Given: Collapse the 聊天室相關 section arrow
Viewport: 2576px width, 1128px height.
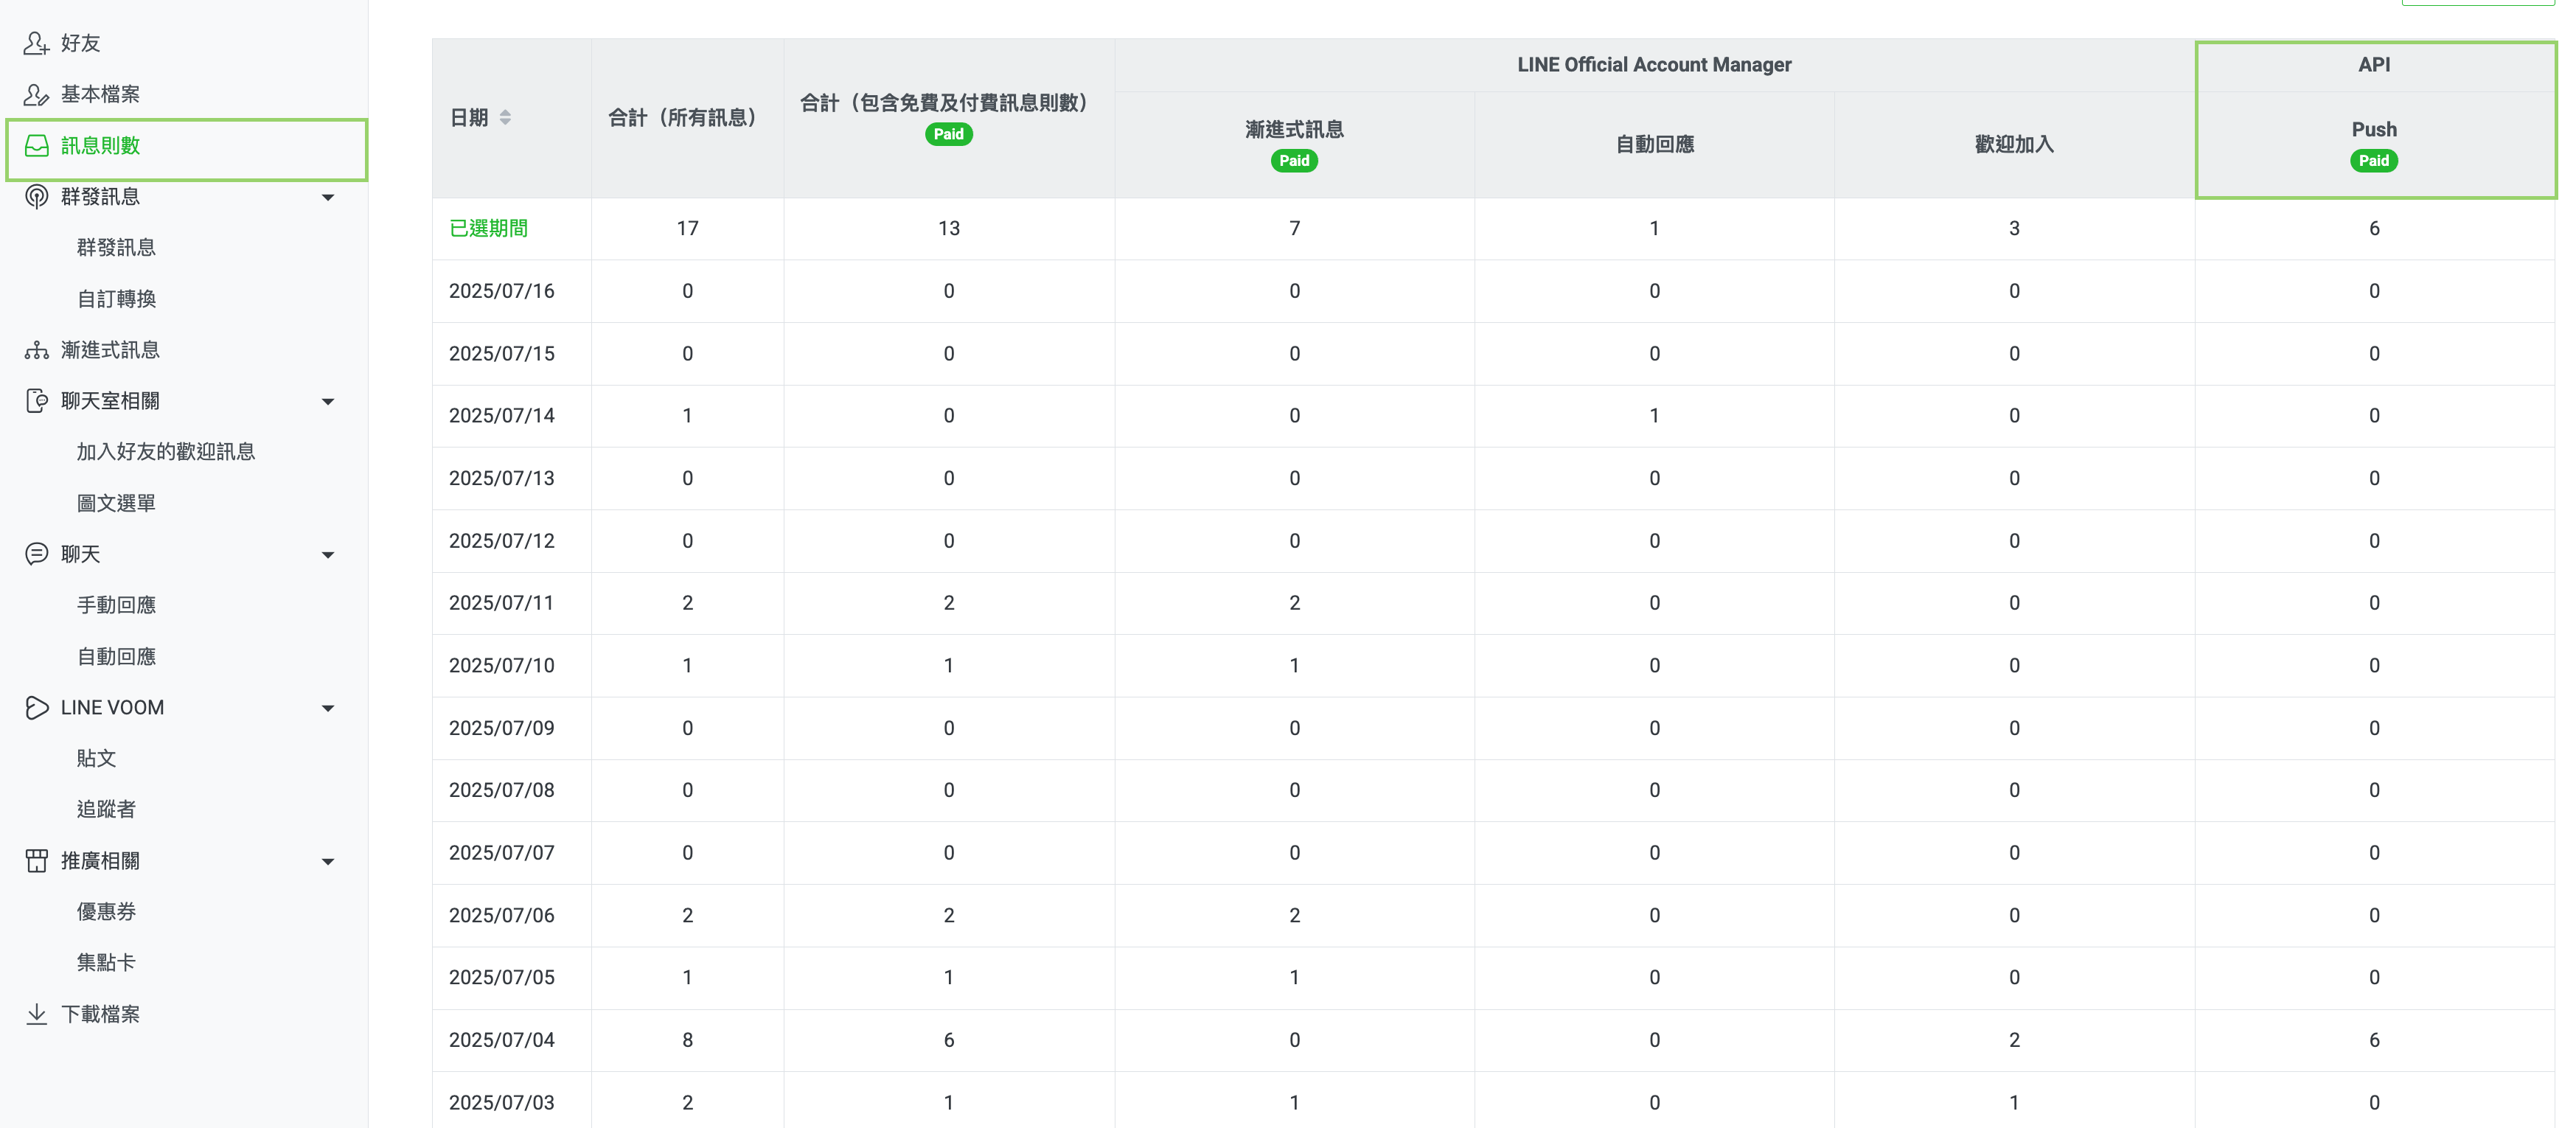Looking at the screenshot, I should click(327, 402).
